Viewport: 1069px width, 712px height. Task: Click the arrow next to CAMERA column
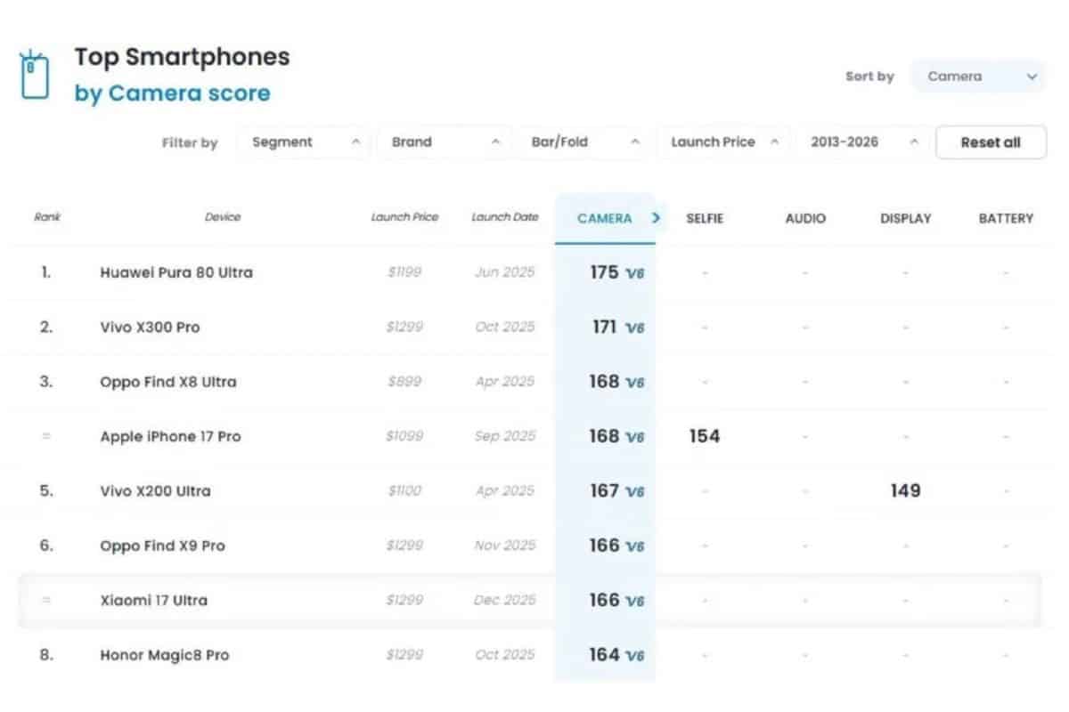point(657,218)
